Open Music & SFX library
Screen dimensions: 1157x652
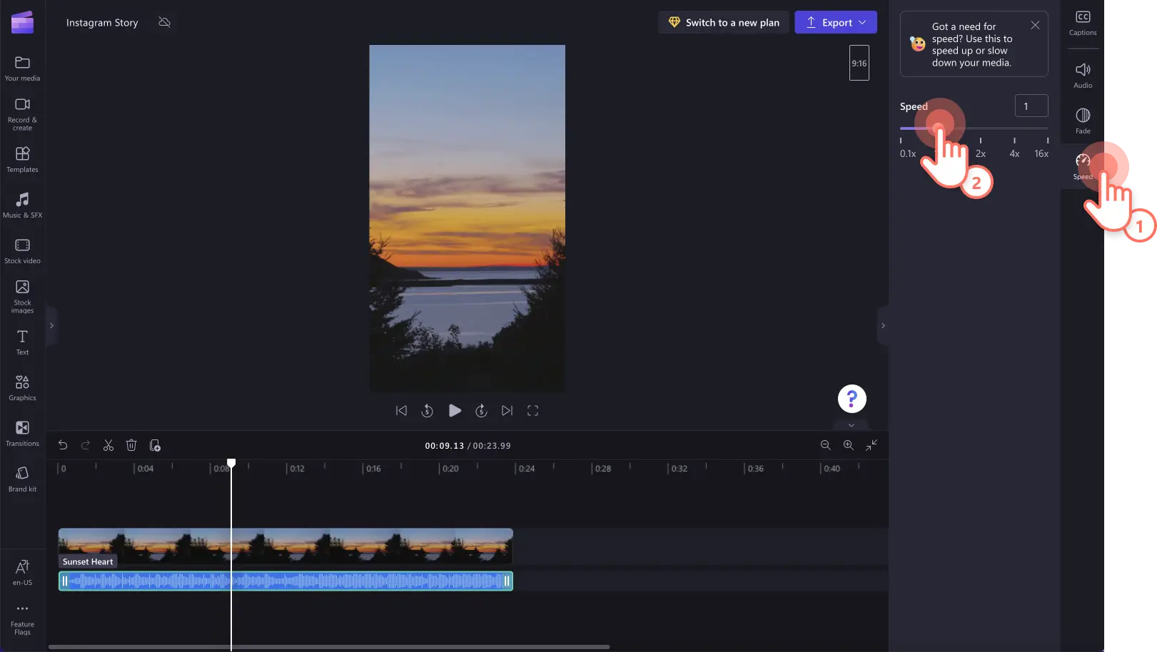(22, 205)
